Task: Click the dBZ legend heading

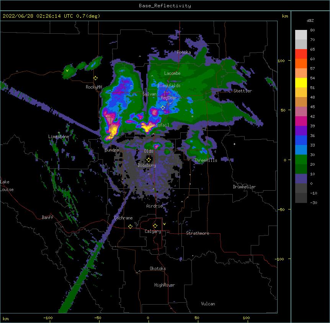Action: coord(310,20)
